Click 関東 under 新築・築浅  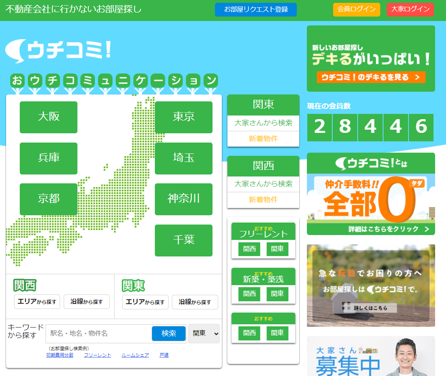(x=277, y=294)
